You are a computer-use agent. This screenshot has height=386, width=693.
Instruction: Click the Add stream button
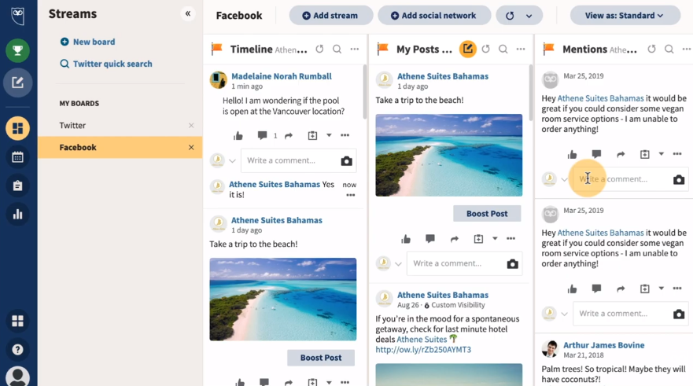click(331, 16)
